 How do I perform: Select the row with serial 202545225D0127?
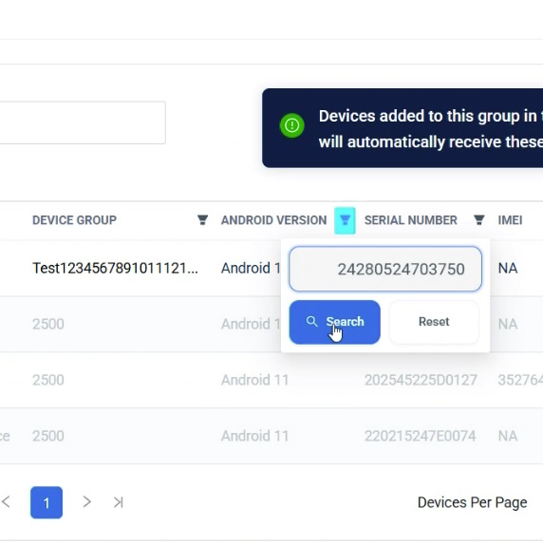pyautogui.click(x=271, y=380)
